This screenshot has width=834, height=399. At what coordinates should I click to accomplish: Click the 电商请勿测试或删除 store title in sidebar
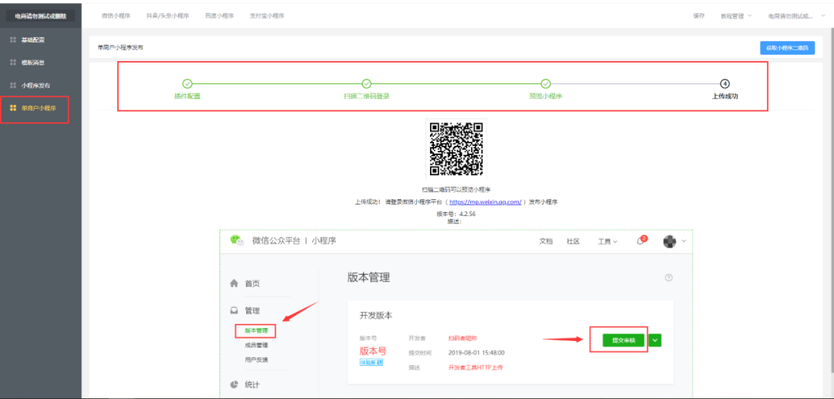40,16
